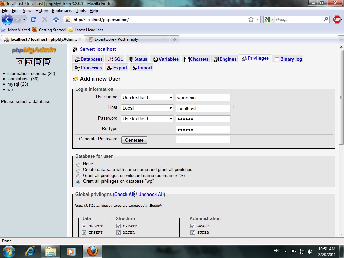The width and height of the screenshot is (344, 258).
Task: Click the SQL documentation speech-bubble icon
Action: point(47,62)
